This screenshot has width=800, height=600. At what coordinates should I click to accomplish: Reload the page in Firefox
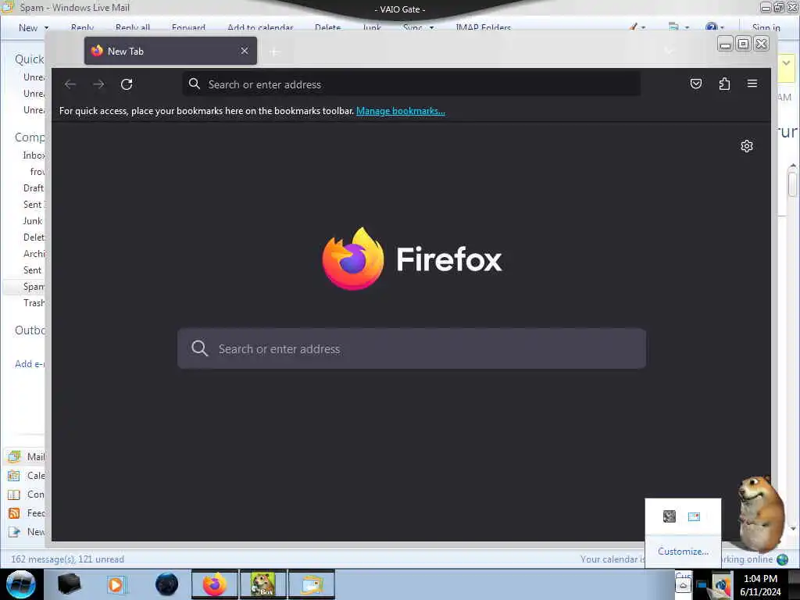tap(127, 84)
